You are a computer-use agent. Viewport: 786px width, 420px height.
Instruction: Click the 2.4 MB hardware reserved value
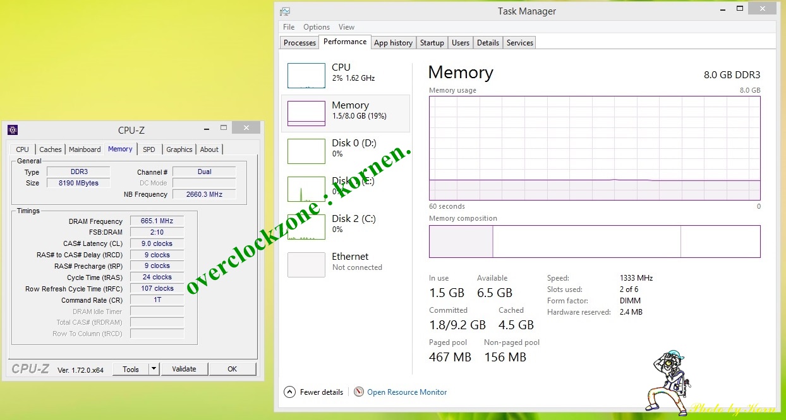(631, 312)
